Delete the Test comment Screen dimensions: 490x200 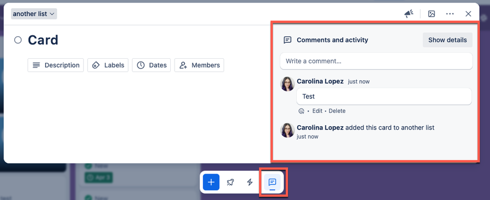(337, 111)
